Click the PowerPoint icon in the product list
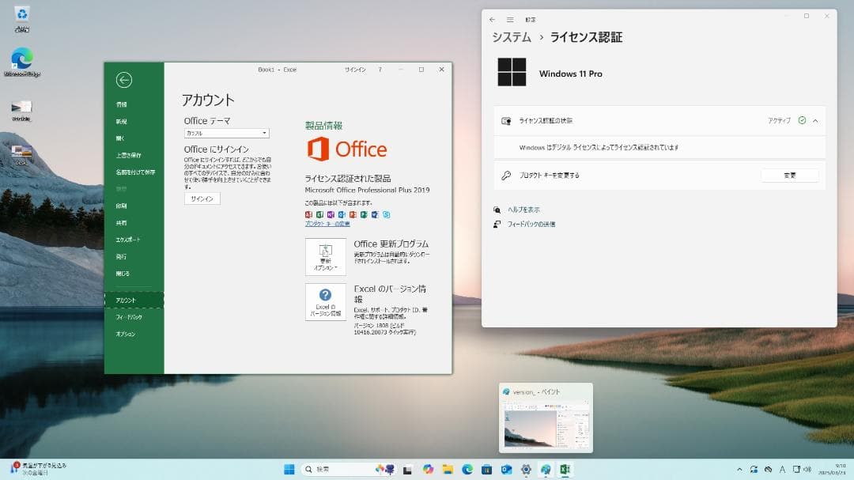Viewport: 854px width, 480px height. [x=353, y=214]
